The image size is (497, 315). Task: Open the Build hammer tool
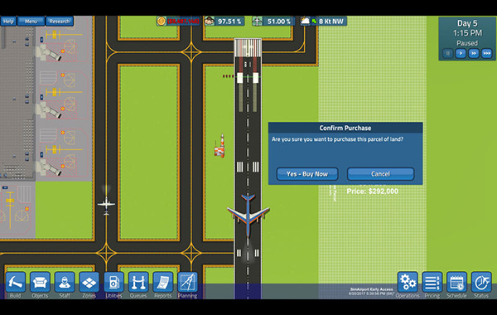pyautogui.click(x=15, y=282)
